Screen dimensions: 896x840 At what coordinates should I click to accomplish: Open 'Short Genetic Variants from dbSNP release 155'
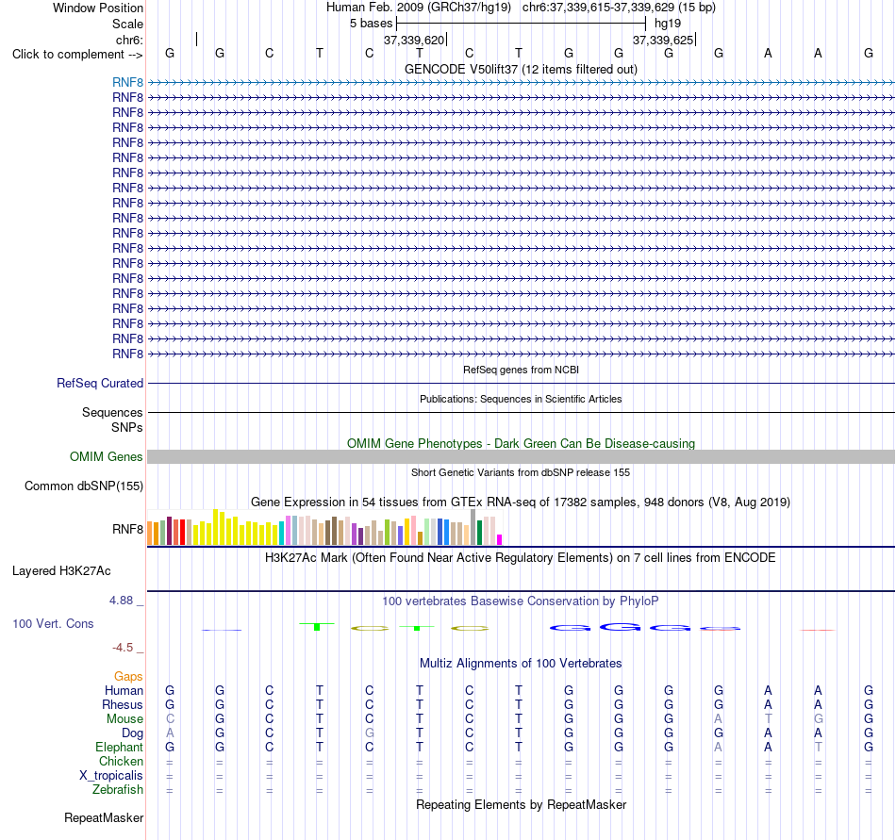[x=521, y=472]
